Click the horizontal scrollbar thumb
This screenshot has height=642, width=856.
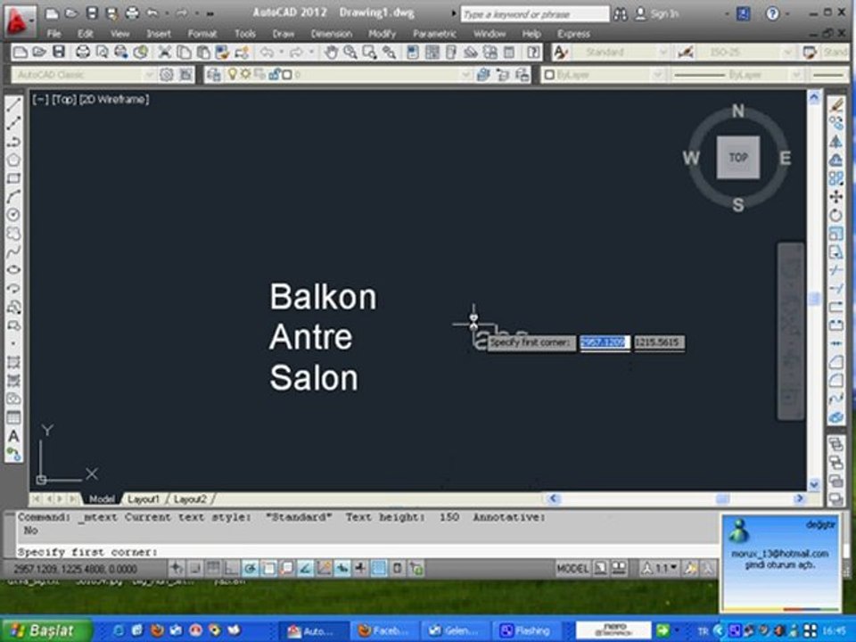[x=722, y=498]
